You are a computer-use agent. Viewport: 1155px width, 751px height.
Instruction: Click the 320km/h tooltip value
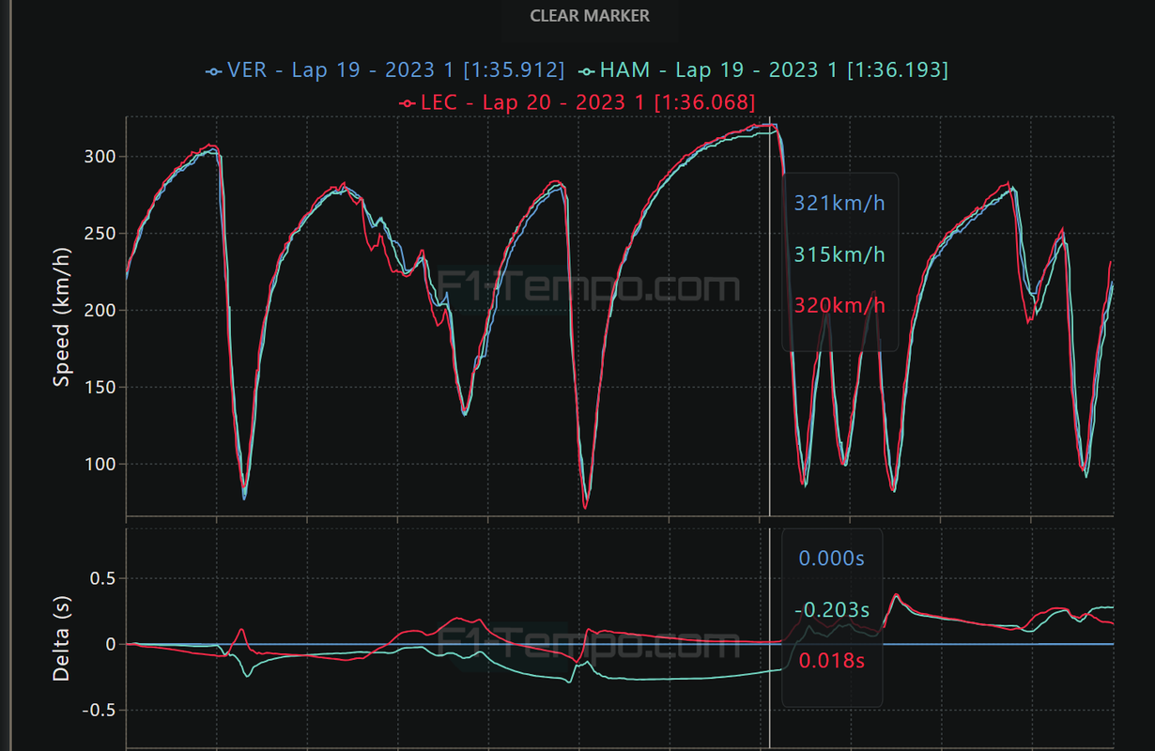839,305
